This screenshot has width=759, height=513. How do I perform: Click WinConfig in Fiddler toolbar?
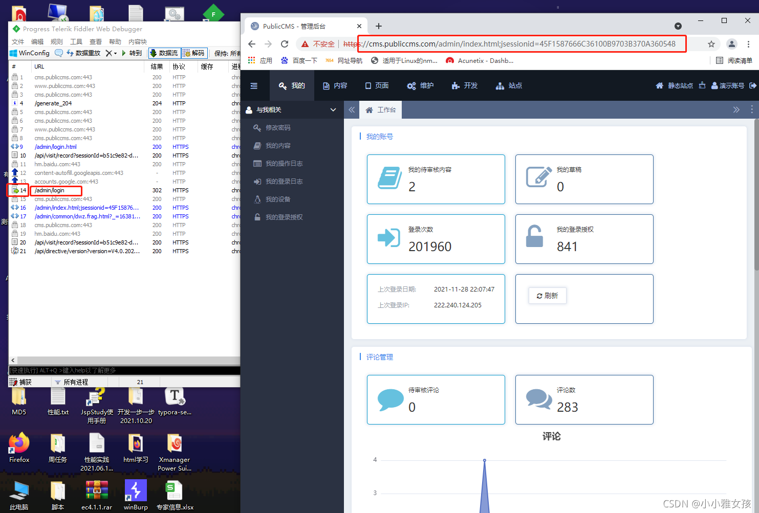pos(30,53)
